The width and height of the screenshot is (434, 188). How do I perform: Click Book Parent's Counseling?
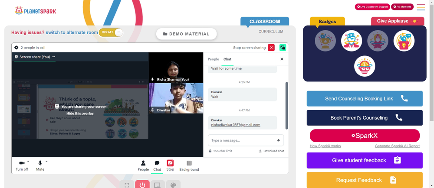[x=365, y=118]
